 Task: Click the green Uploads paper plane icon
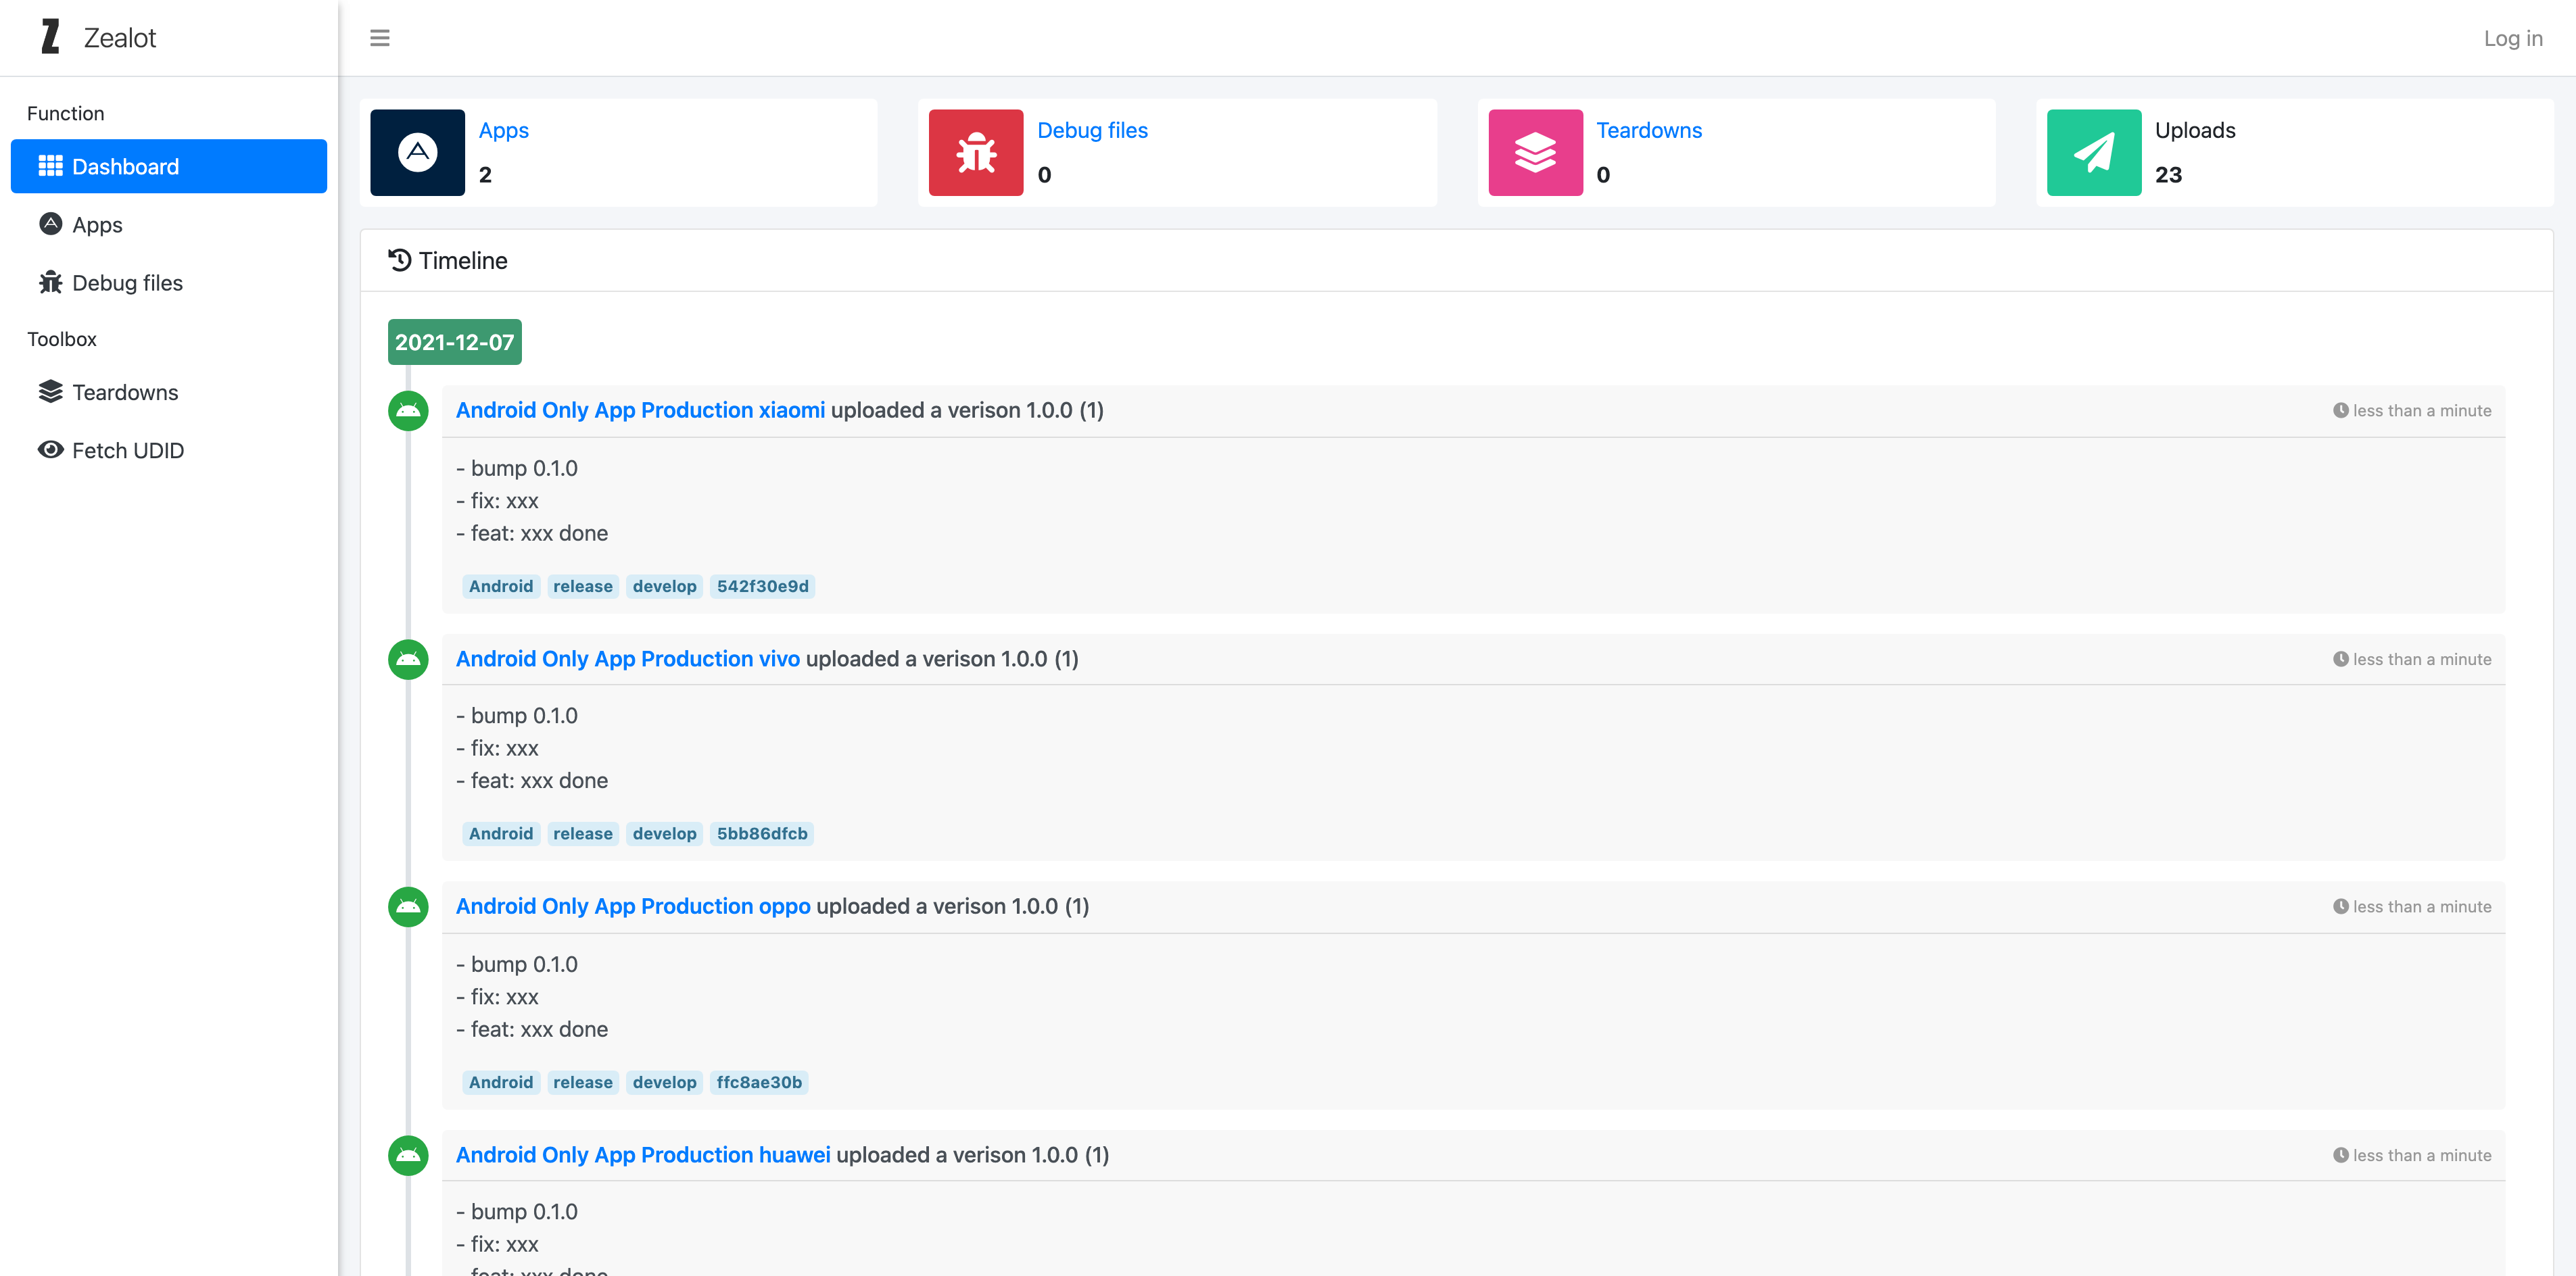pos(2094,153)
